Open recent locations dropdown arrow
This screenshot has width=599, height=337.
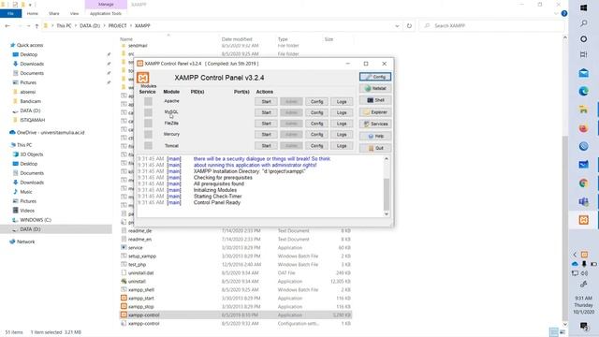pos(29,26)
